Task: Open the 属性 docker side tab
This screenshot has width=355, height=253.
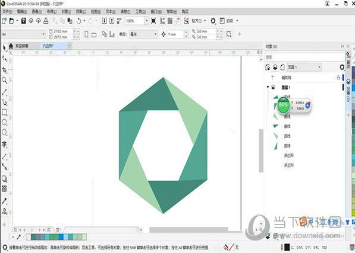Action: [x=348, y=60]
